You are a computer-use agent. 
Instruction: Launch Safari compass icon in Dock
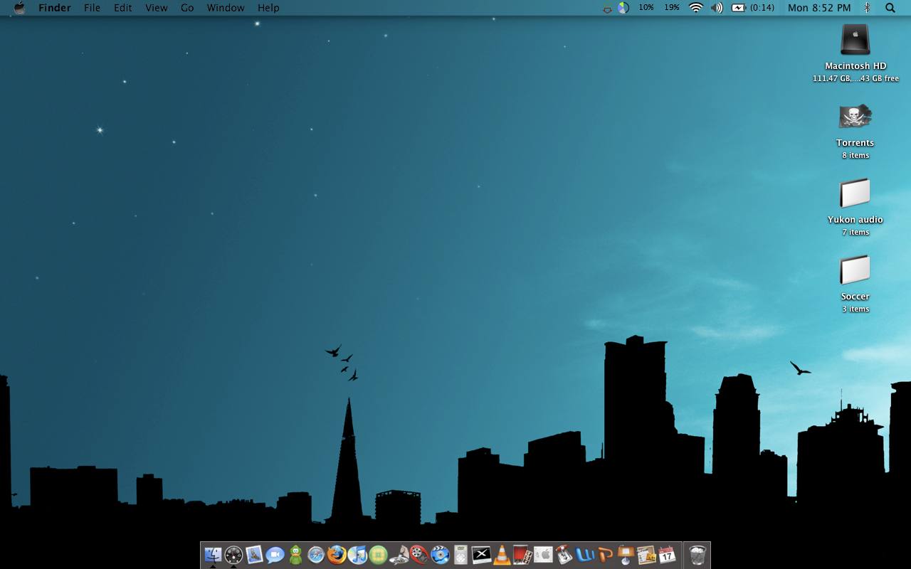click(x=316, y=555)
